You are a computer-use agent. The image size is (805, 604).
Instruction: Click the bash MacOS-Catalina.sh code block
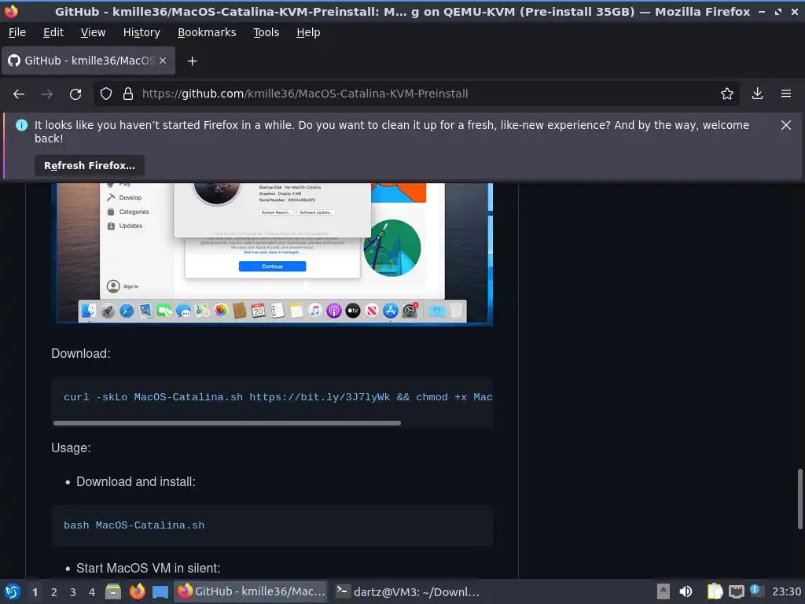[272, 525]
